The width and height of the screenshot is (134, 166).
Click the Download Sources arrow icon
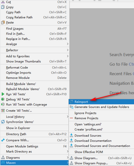[x=71, y=135]
